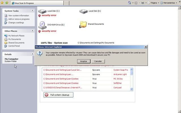Click Add or remove programs link
This screenshot has width=181, height=113.
(19, 19)
